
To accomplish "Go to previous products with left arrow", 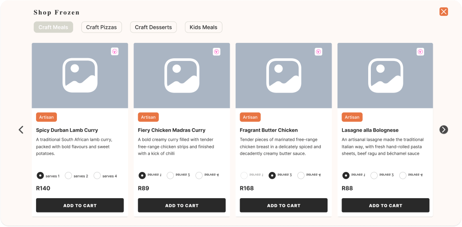I will coord(21,130).
